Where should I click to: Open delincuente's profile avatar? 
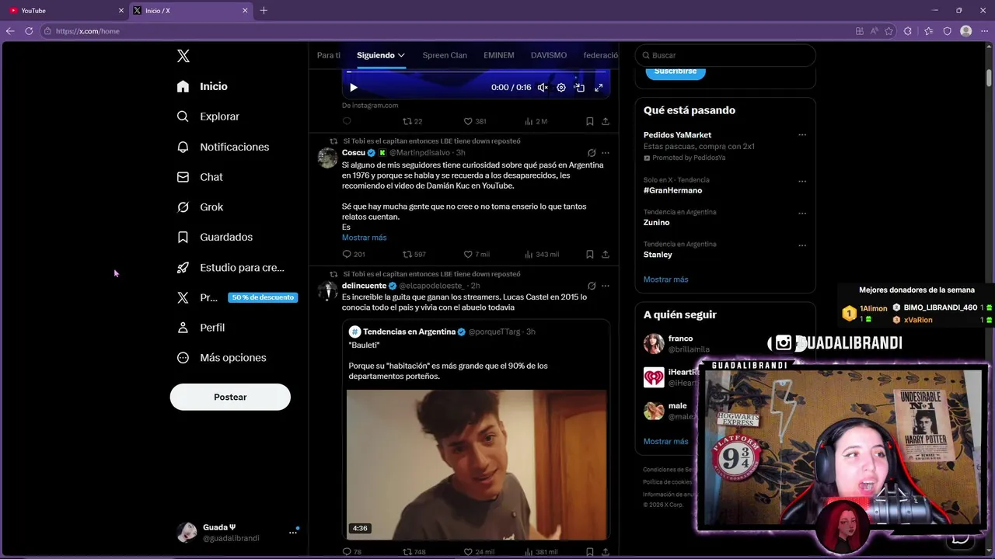click(328, 290)
